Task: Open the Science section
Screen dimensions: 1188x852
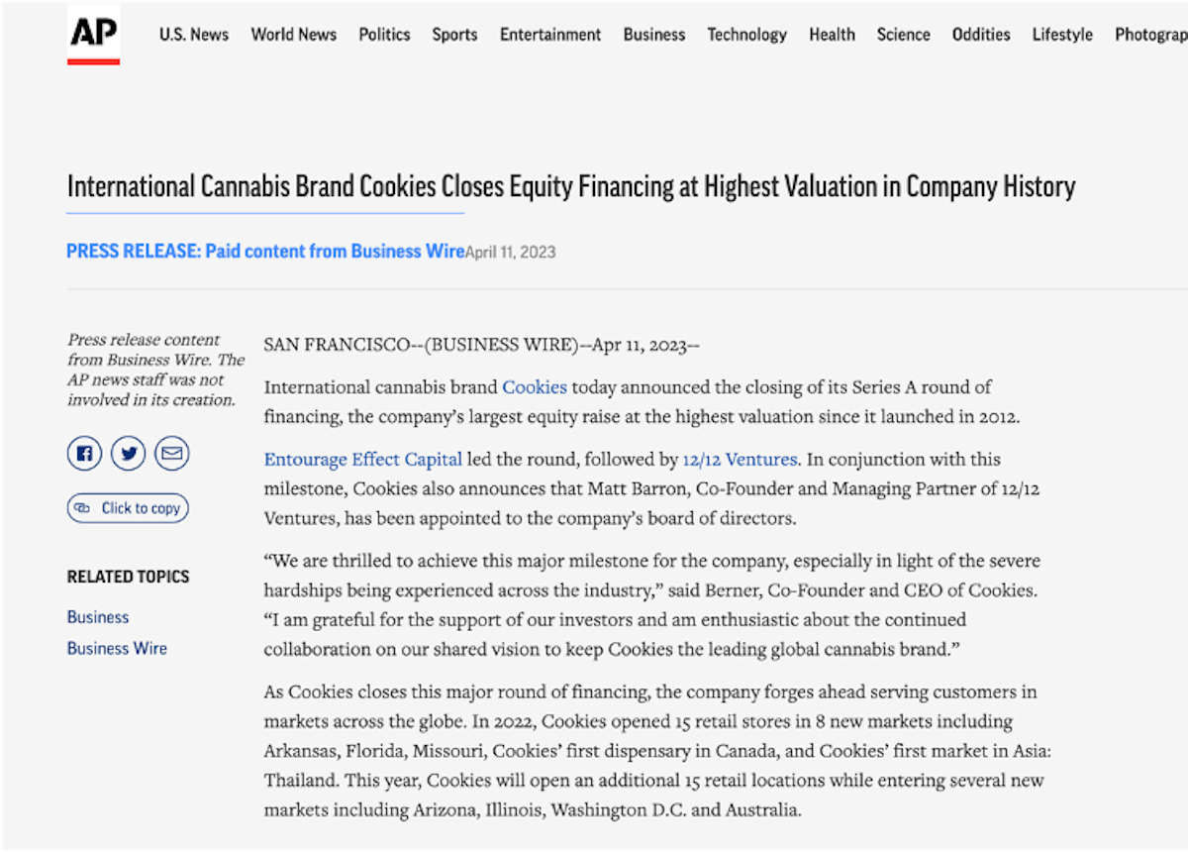Action: [x=904, y=35]
